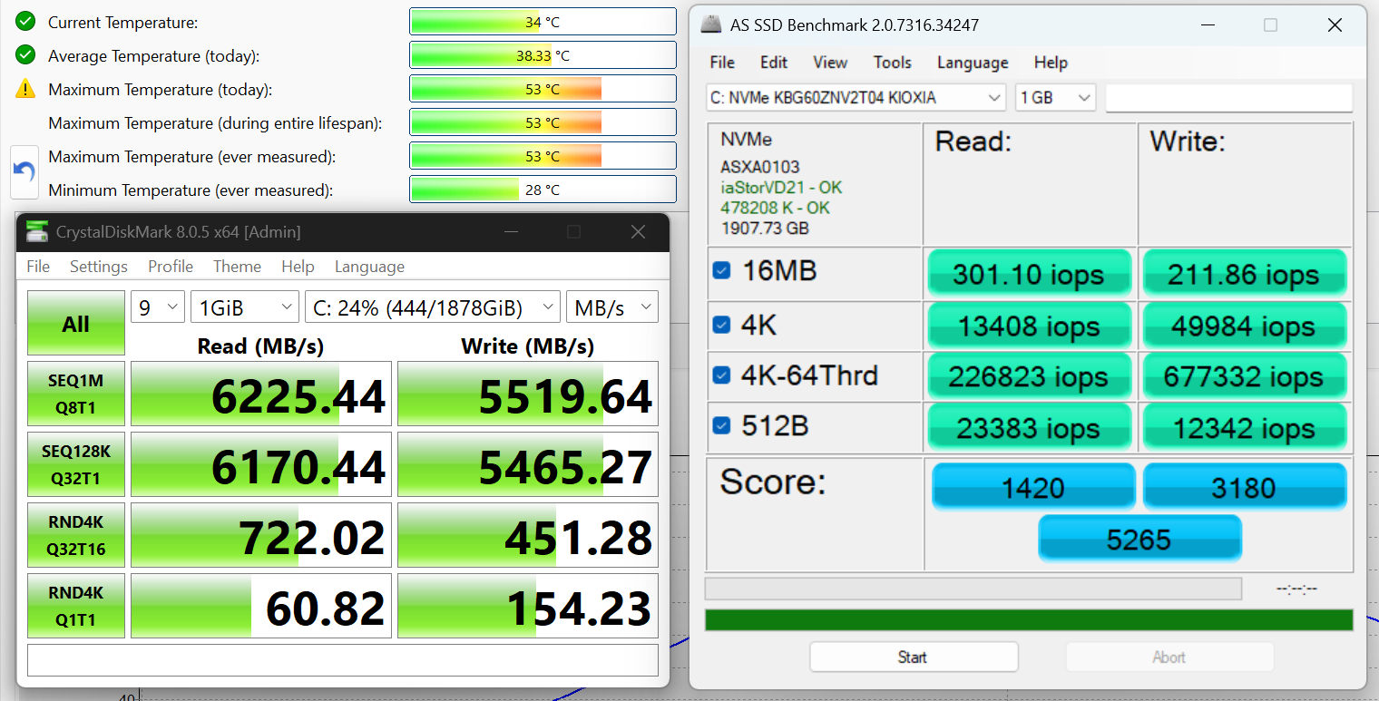
Task: Click the green checkmark icon beside Average Temperature
Action: point(25,55)
